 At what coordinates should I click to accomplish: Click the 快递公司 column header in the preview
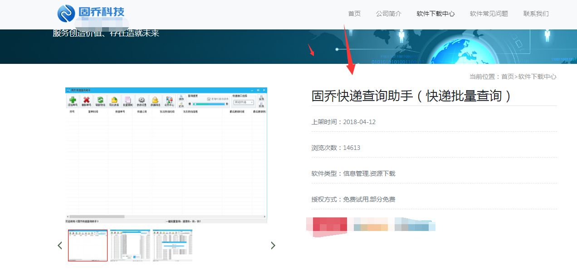click(x=142, y=111)
